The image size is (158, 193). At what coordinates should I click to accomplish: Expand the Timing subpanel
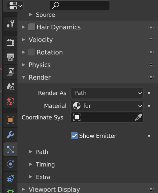point(31,164)
